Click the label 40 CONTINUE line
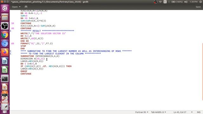The height and width of the screenshot is (114, 203). pos(26,28)
